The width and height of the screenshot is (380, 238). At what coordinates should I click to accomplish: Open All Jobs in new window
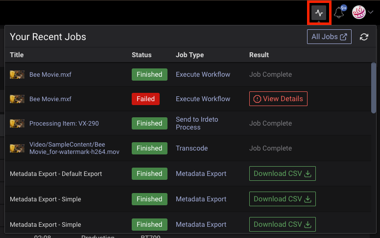329,37
